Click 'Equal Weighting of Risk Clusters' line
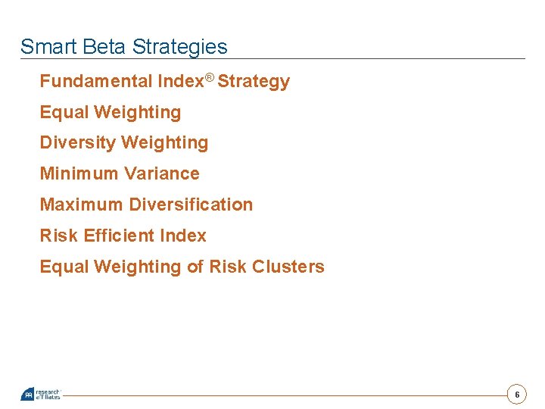 point(182,267)
